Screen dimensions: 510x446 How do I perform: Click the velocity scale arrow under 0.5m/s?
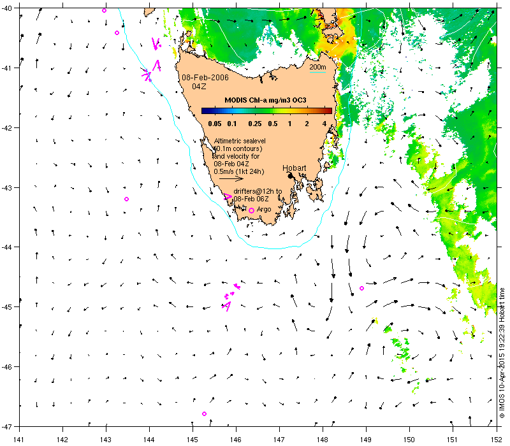[x=231, y=178]
